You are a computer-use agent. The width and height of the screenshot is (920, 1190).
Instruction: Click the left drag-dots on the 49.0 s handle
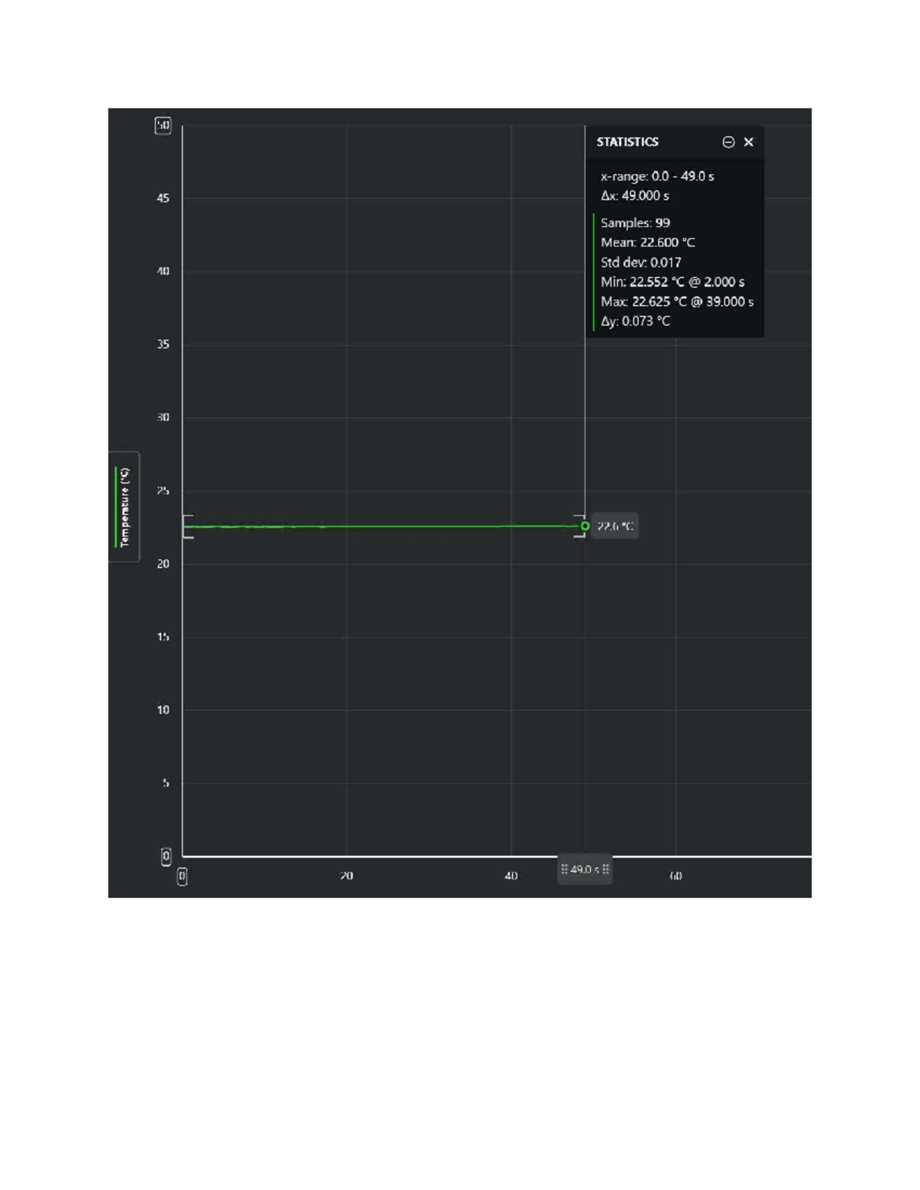565,870
